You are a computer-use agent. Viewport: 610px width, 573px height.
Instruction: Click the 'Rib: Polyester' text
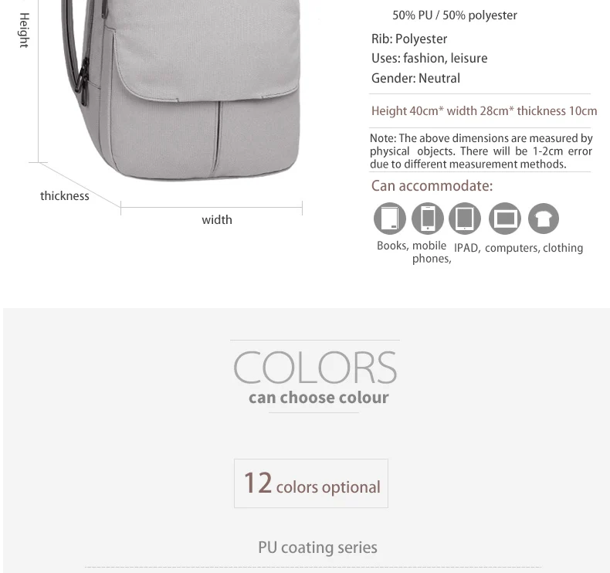409,39
